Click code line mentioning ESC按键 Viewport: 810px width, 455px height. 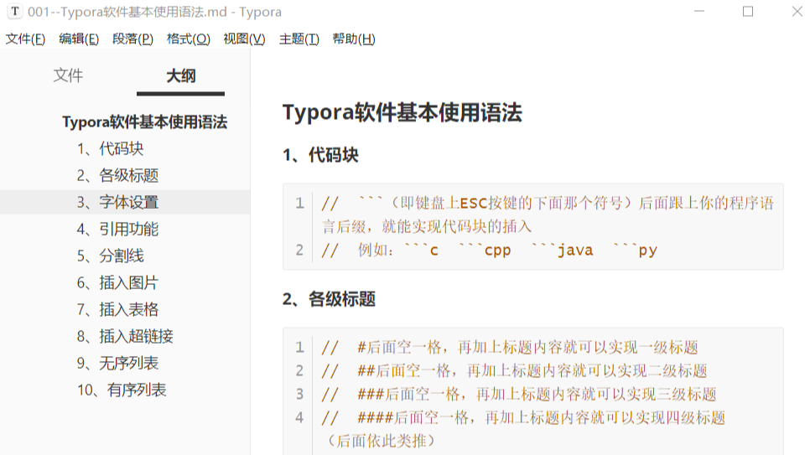tap(547, 215)
